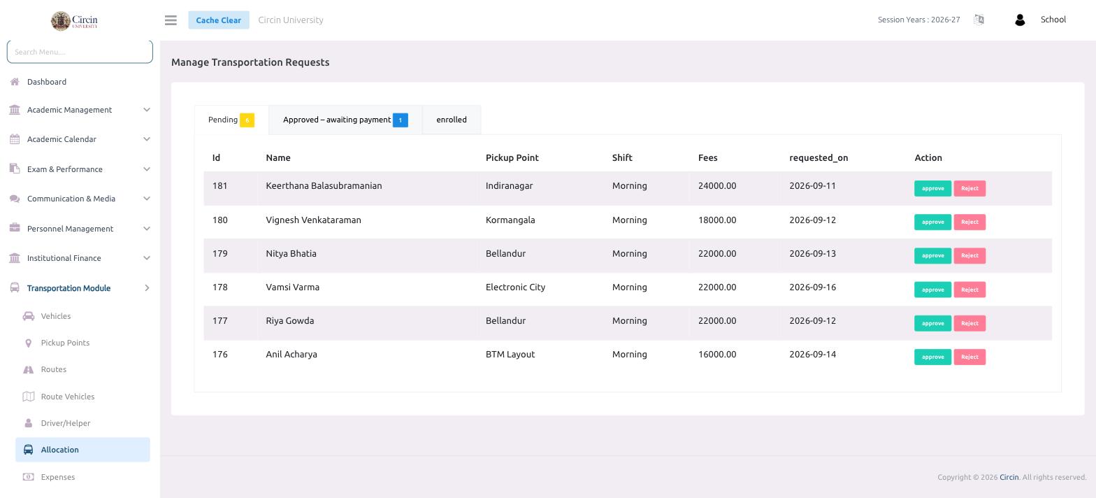Click the Electronic City pickup cell
The width and height of the screenshot is (1096, 498).
point(515,287)
